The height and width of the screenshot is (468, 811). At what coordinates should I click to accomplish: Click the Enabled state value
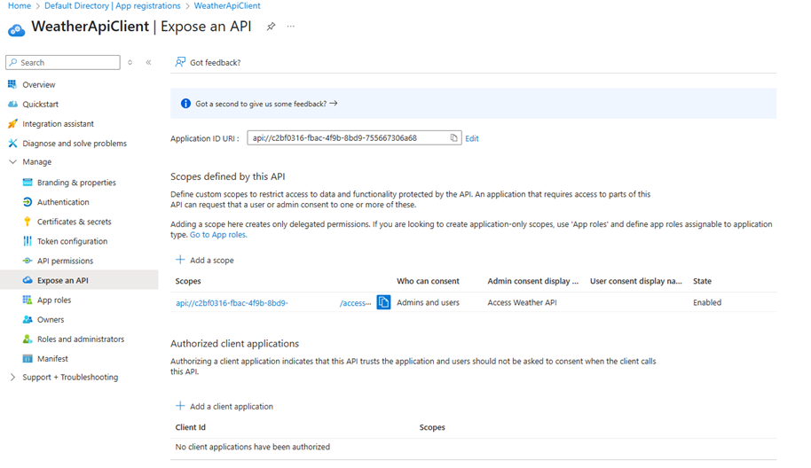coord(707,303)
